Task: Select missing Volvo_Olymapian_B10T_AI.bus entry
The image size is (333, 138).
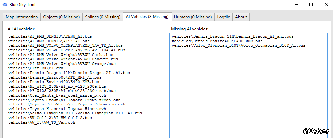Action: (239, 45)
